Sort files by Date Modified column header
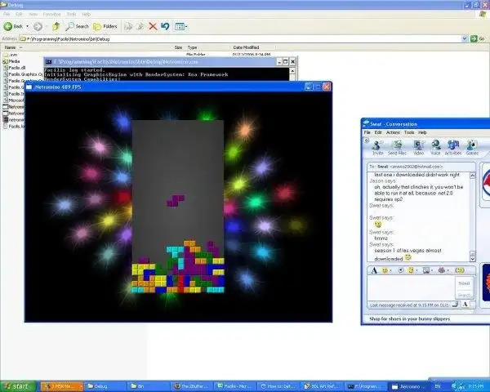The image size is (490, 392). tap(246, 47)
